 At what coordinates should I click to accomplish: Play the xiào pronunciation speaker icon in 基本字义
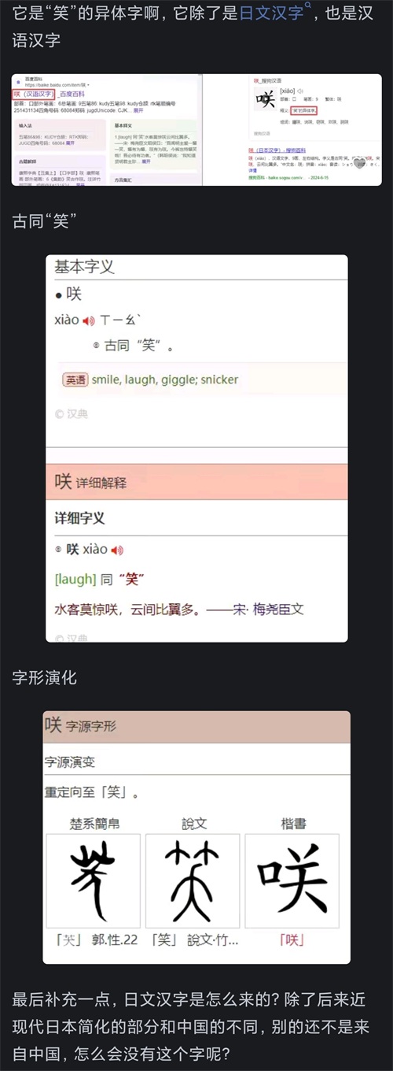[x=89, y=321]
